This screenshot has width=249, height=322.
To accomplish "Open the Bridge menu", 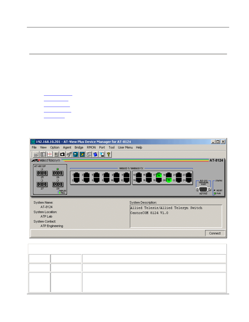I will pos(79,147).
